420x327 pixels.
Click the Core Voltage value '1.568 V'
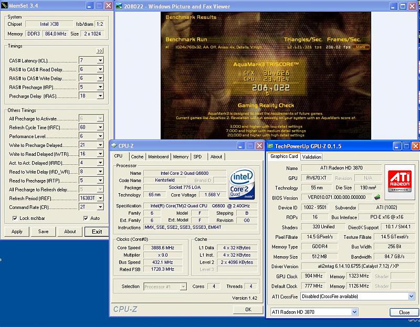click(x=212, y=195)
